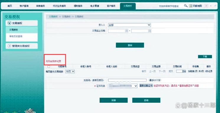Open the 证书列表 certificate dropdown
Screen dimensions: 220x113
123,86
